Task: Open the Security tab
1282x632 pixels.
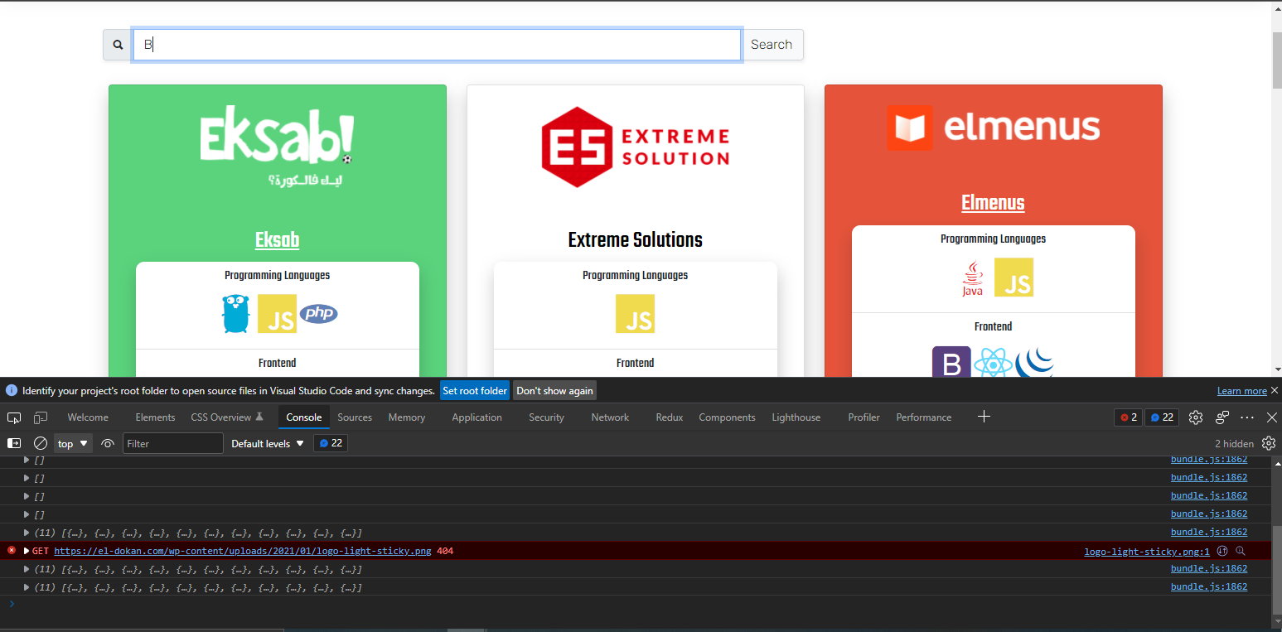Action: [x=546, y=417]
